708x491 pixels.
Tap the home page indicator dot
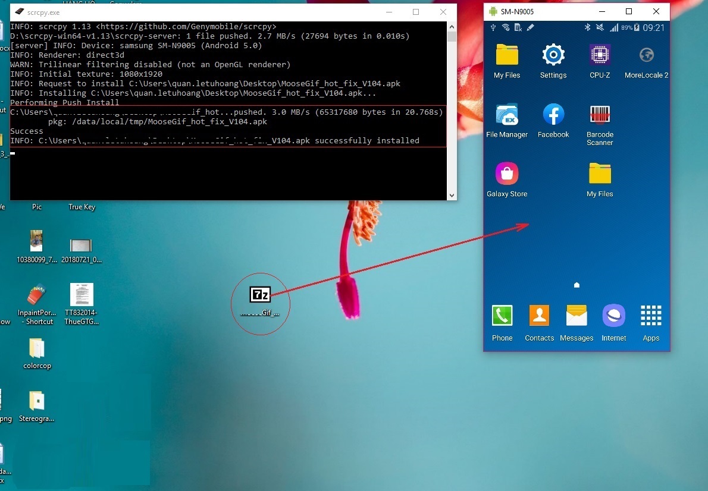577,285
